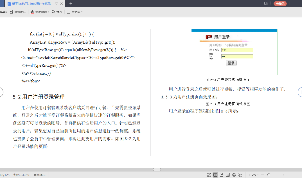Click 字数: 23355 word count
Screen dimensions: 302x178
[21, 175]
